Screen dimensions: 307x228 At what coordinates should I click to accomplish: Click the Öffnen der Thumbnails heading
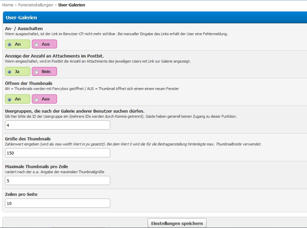click(29, 83)
